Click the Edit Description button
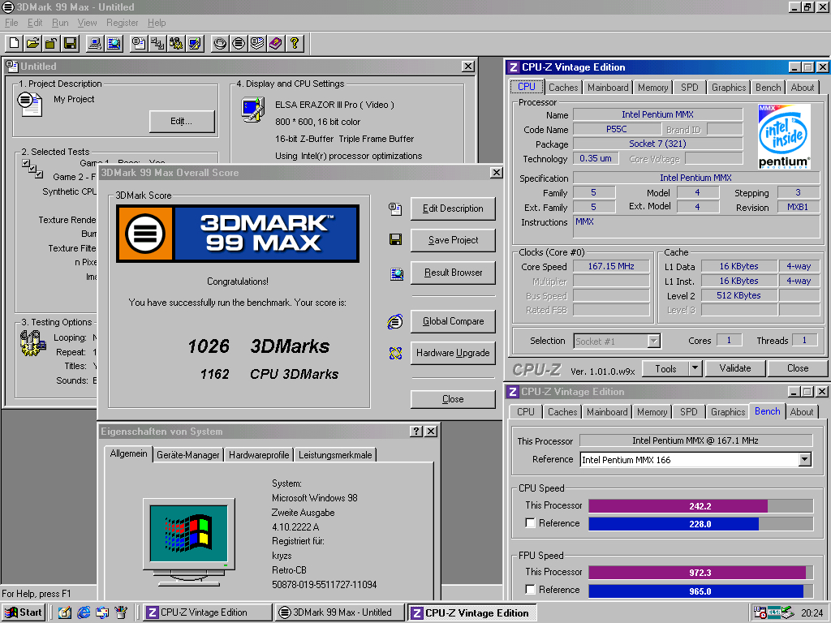 pyautogui.click(x=453, y=208)
